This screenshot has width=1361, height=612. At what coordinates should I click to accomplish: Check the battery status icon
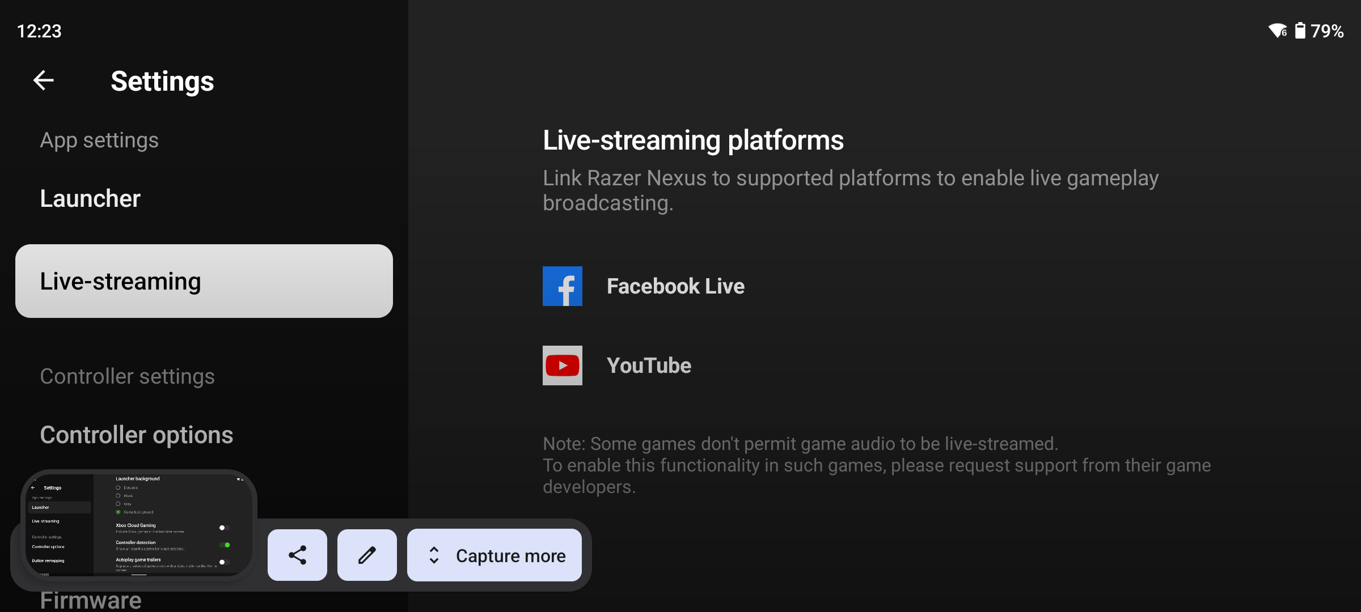[1300, 31]
